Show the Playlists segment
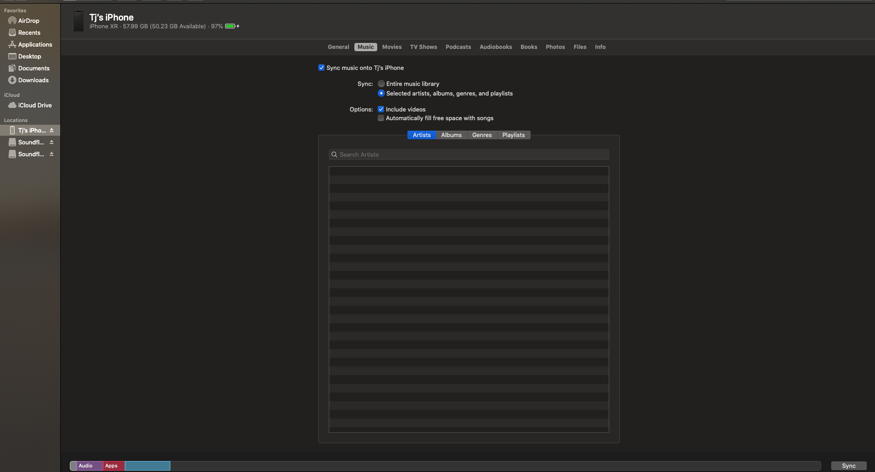This screenshot has height=472, width=875. [513, 135]
